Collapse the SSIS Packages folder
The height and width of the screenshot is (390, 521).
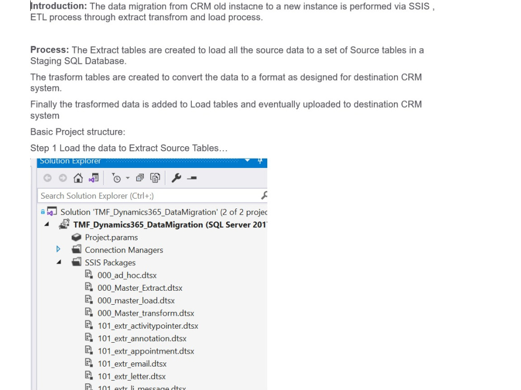point(59,262)
